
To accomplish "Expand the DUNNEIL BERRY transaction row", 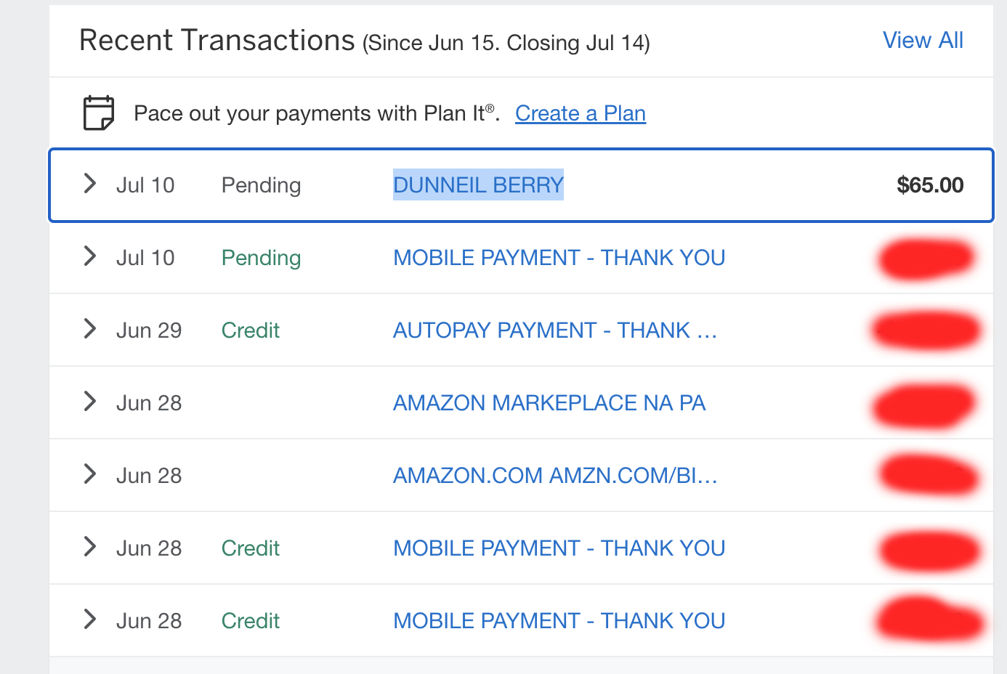I will [89, 183].
